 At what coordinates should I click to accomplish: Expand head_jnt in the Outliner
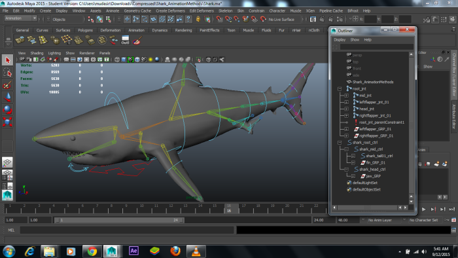(x=346, y=109)
